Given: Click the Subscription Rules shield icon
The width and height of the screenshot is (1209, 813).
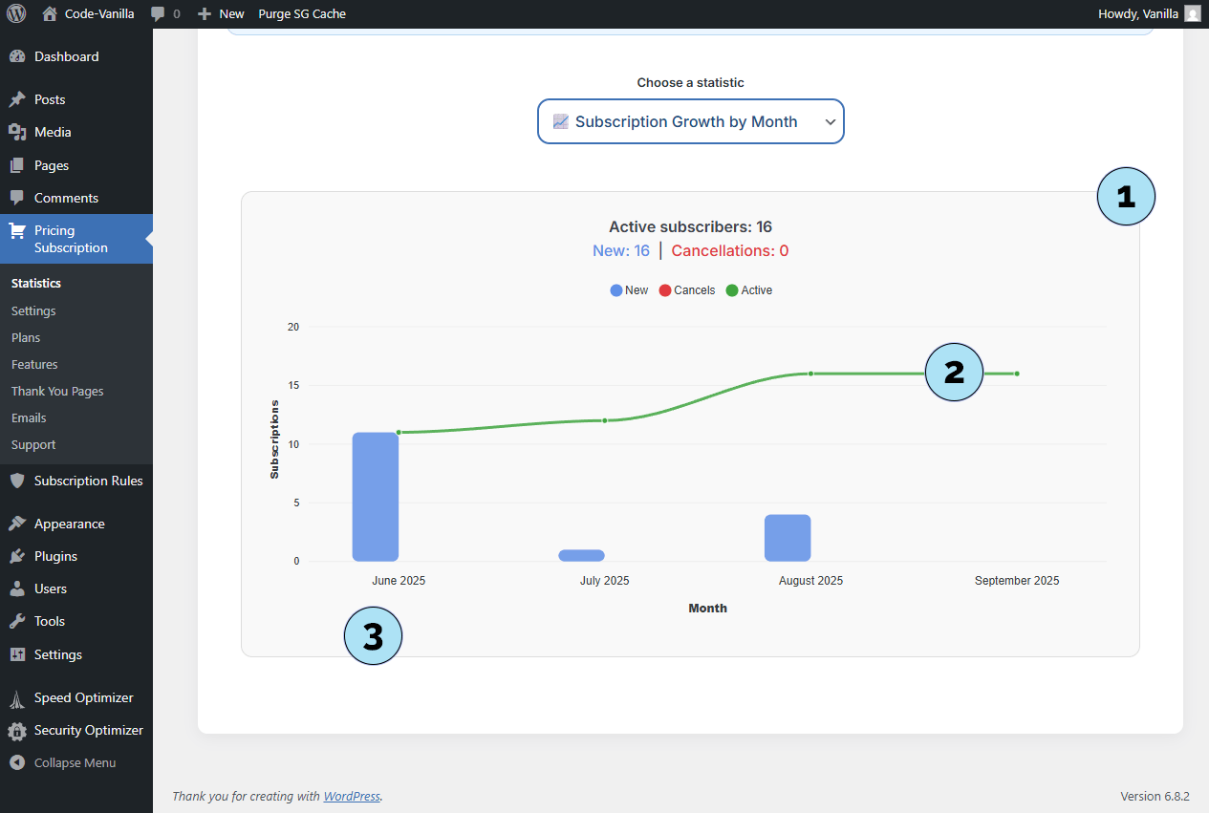Looking at the screenshot, I should 17,481.
